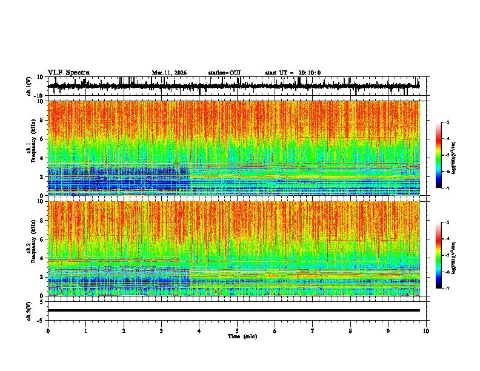Click the '-5' tick on ch.3 voltage axis

pos(41,321)
